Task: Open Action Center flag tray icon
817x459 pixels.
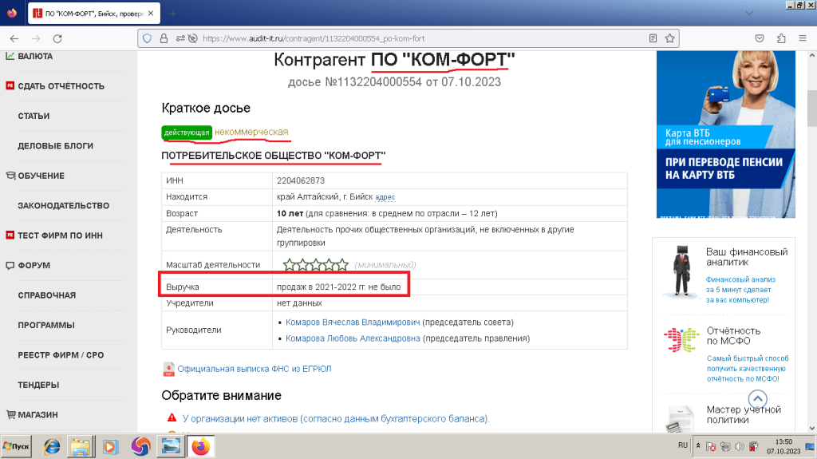Action: pos(711,446)
